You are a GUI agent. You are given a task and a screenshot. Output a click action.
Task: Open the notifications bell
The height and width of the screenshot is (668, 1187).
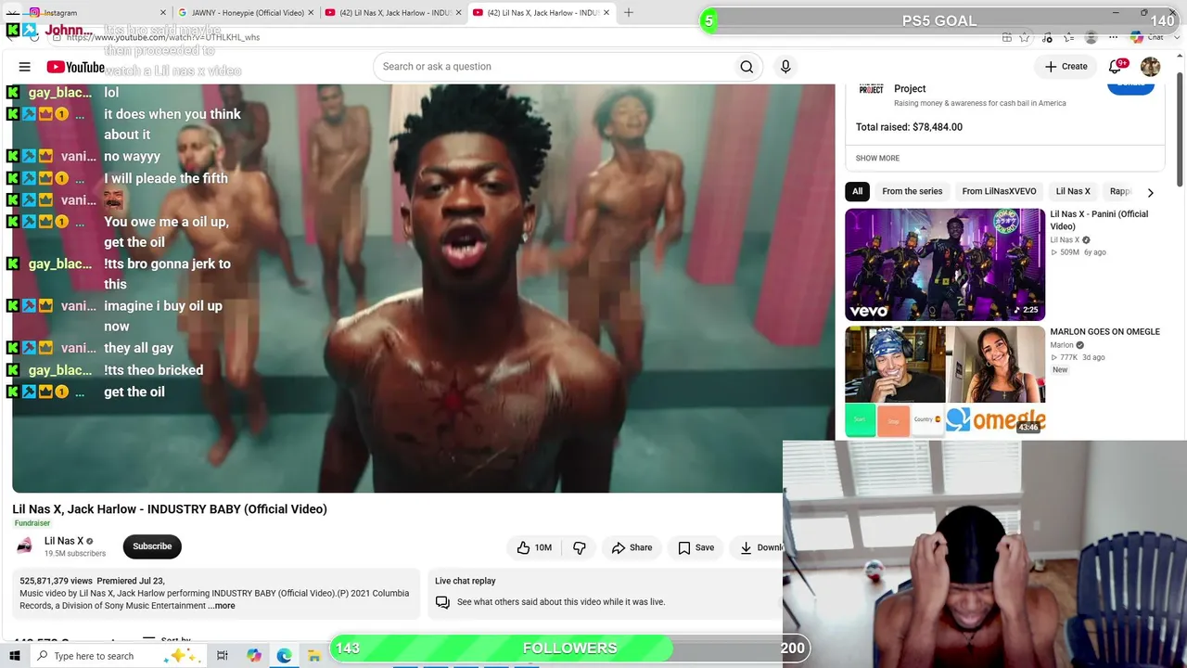(x=1117, y=67)
